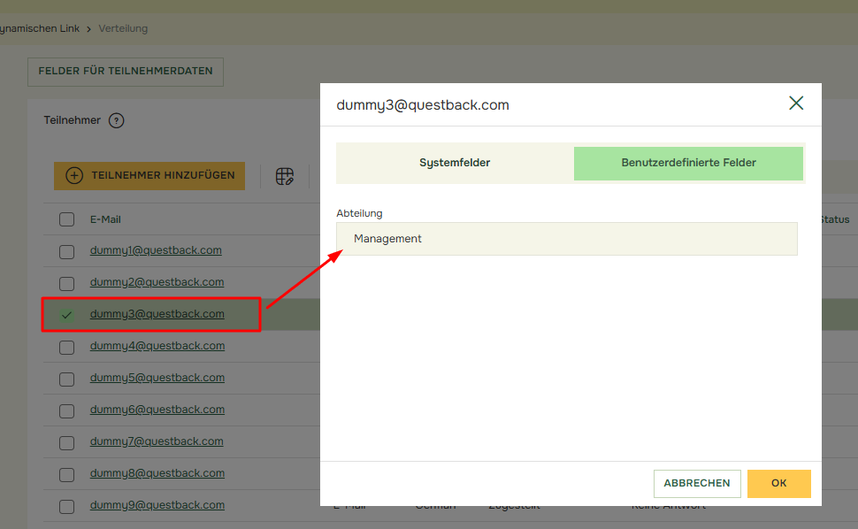Open dummy7@questback.com participant details
This screenshot has width=858, height=529.
pos(157,441)
